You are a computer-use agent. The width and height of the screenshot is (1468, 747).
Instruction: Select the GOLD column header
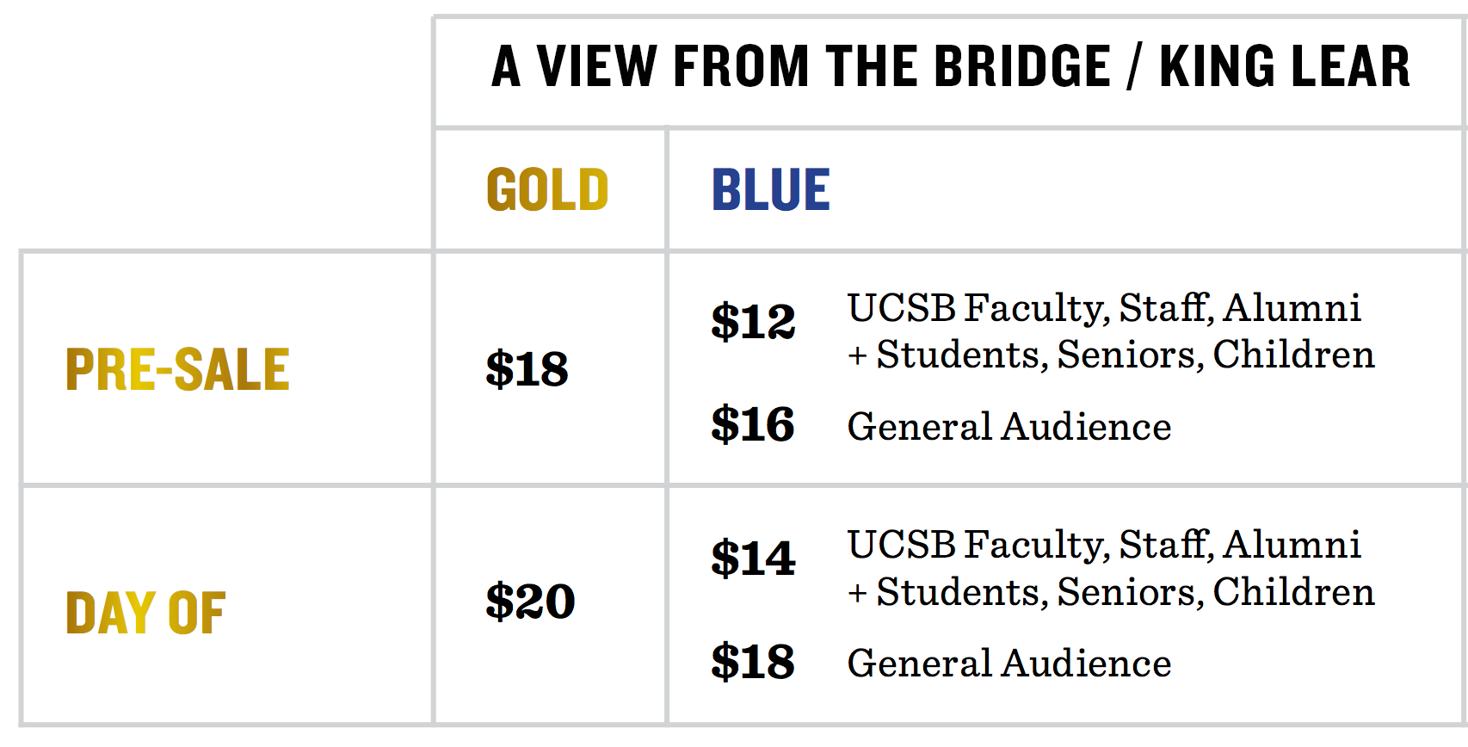[547, 190]
